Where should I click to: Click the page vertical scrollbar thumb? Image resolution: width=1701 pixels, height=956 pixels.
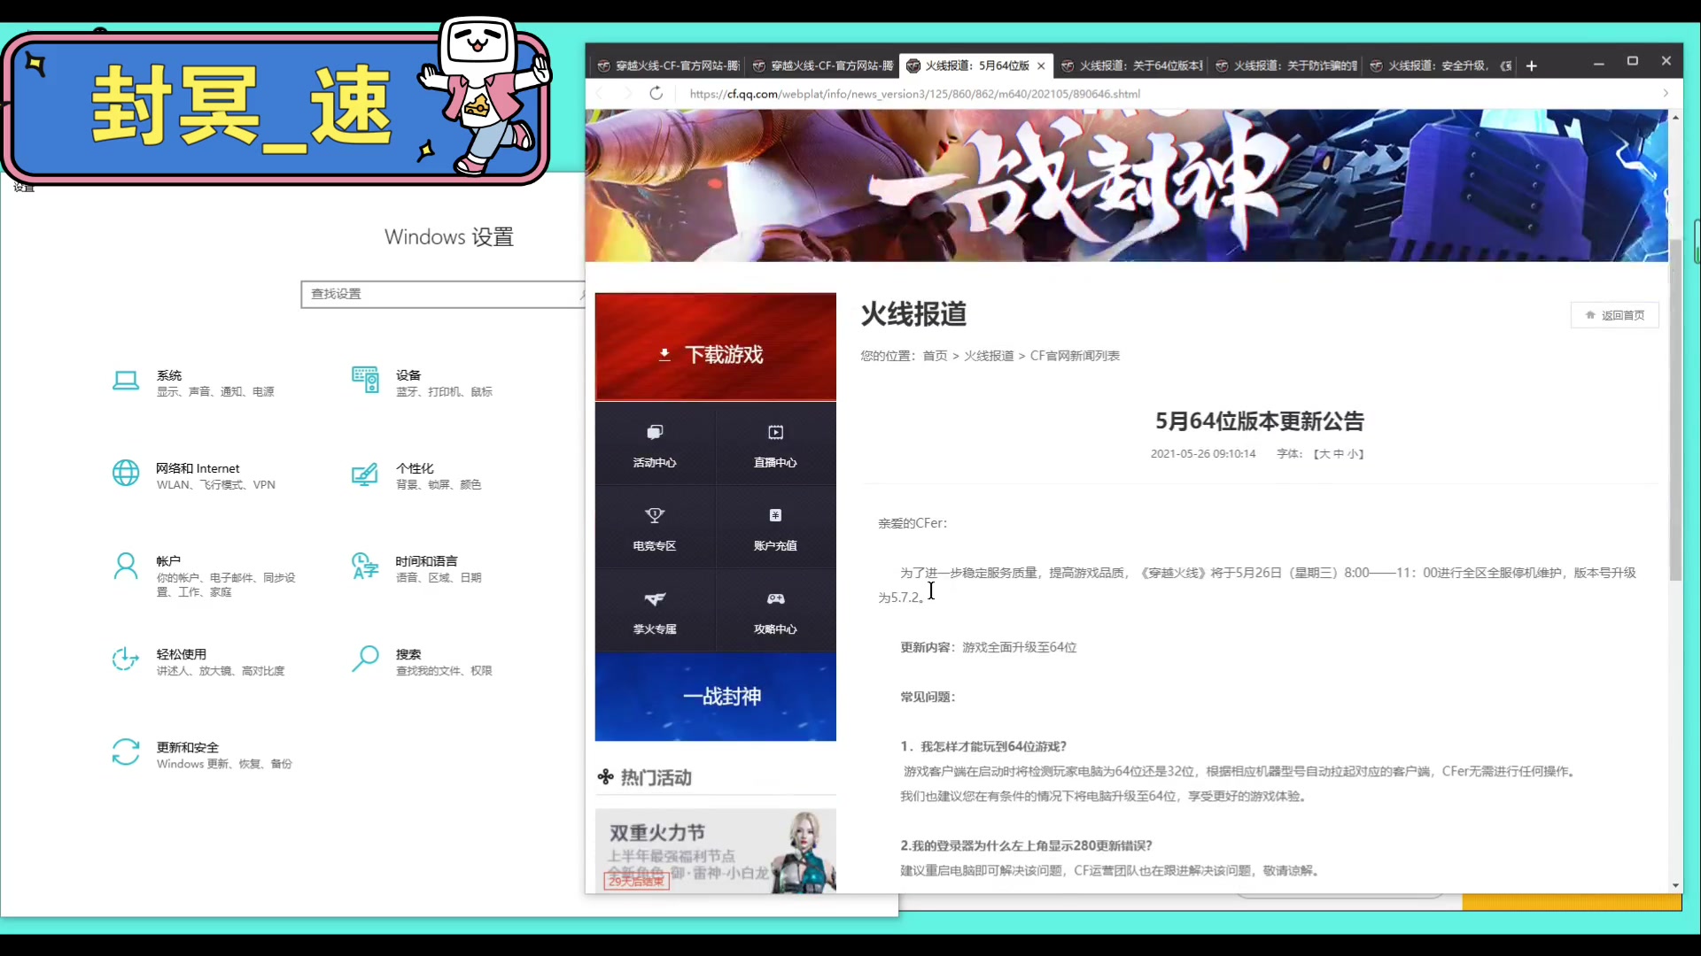click(1675, 409)
